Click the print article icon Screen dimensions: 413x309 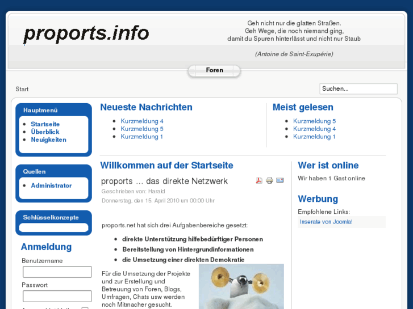pos(269,180)
